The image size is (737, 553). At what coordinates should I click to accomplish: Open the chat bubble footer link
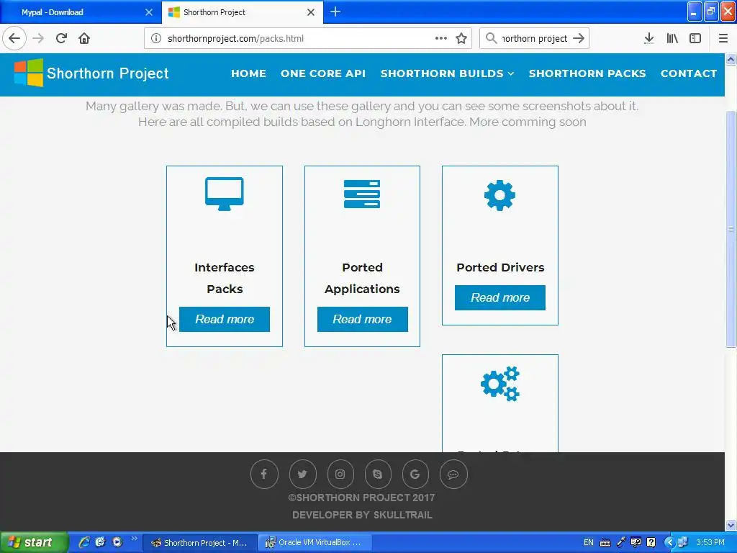coord(453,474)
